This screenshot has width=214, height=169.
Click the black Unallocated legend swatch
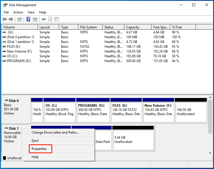point(5,158)
